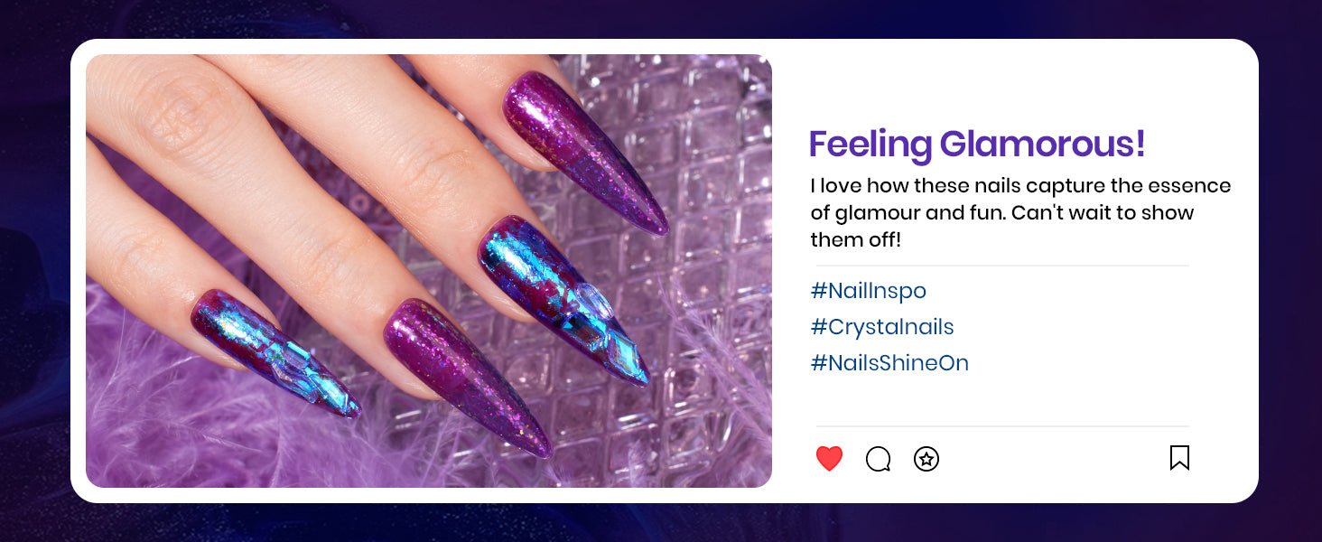
Task: Visit the #NailsShineOn hashtag
Action: coord(889,363)
